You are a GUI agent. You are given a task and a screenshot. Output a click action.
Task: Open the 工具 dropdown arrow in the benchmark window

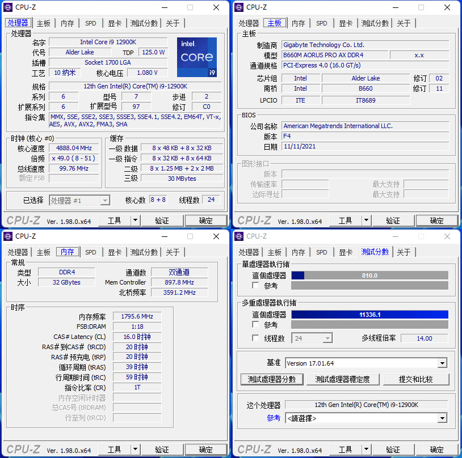click(366, 449)
